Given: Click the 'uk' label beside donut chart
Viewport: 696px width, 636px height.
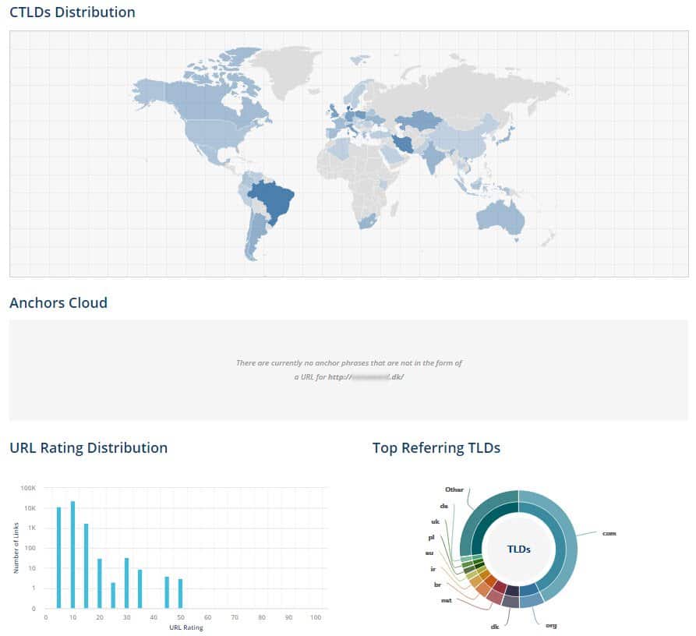Looking at the screenshot, I should point(435,521).
